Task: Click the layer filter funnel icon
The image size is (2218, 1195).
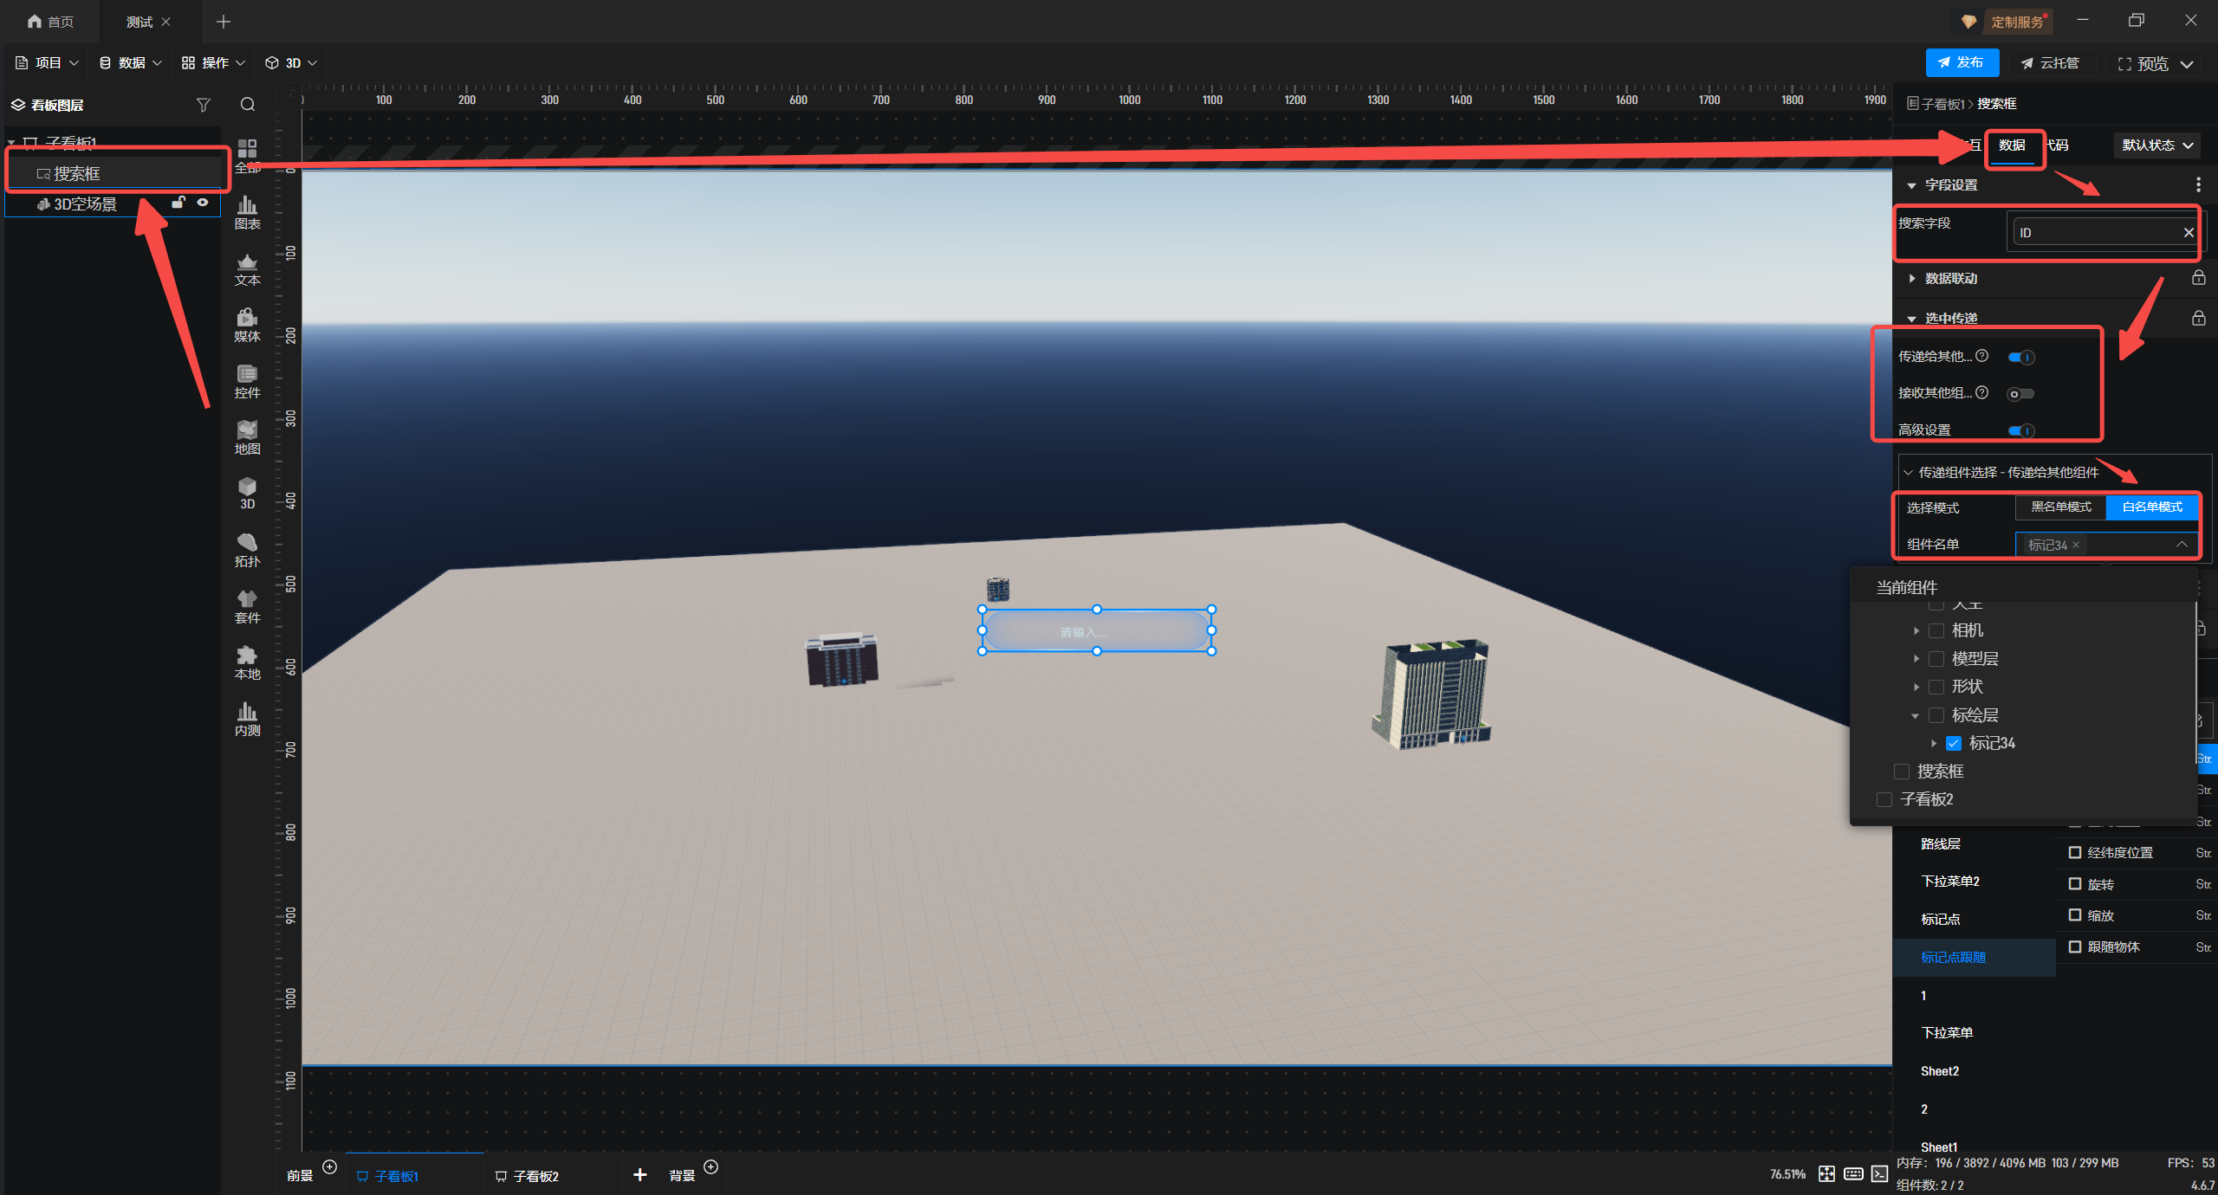Action: 204,105
